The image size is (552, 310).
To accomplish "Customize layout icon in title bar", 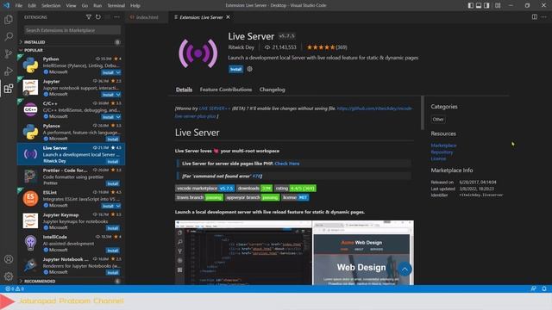I will coord(498,5).
